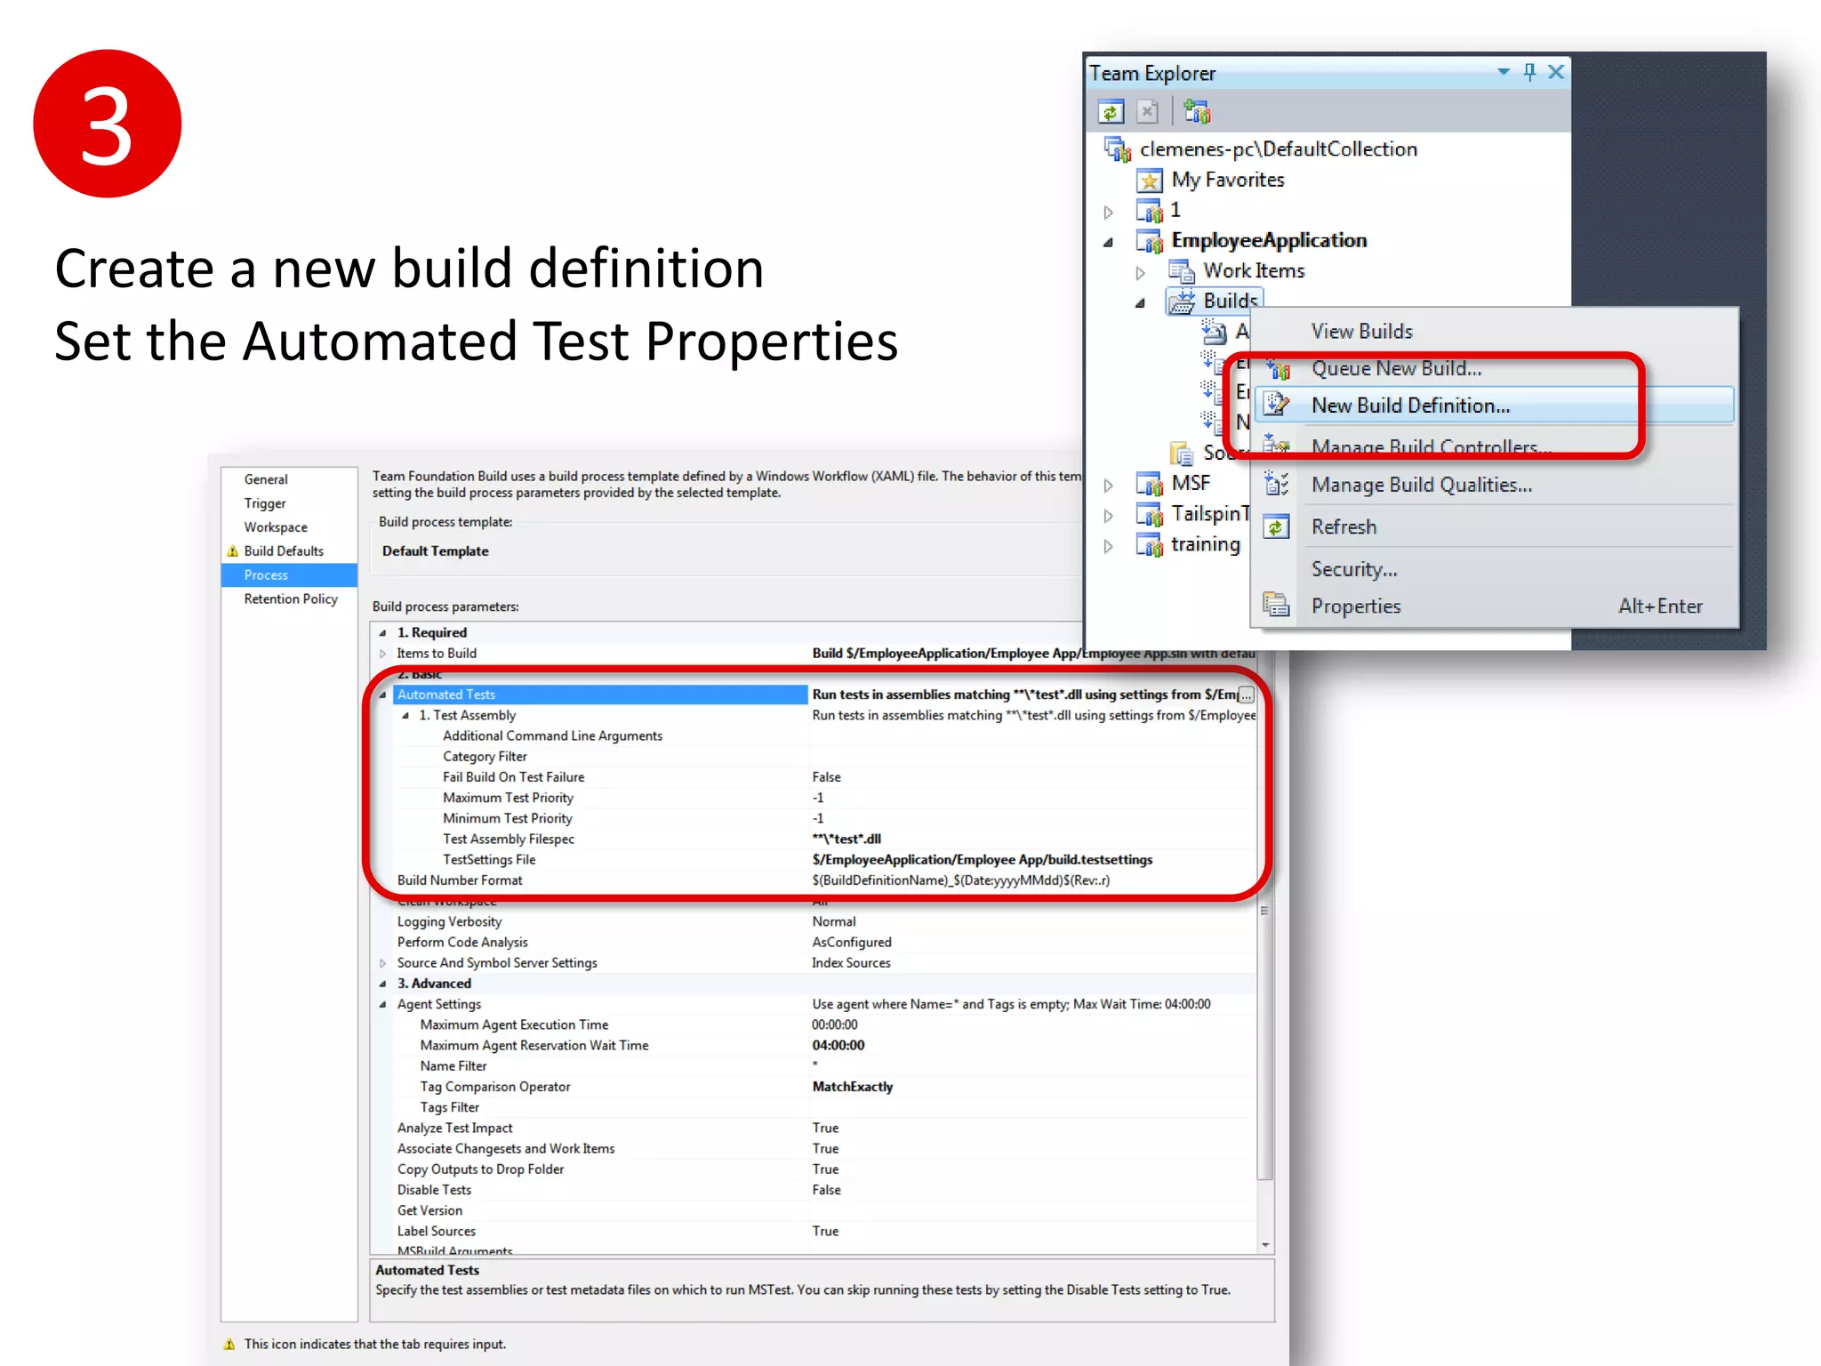Image resolution: width=1821 pixels, height=1366 pixels.
Task: Select the clemenes-pc\DefaultCollection server node
Action: pos(1278,149)
